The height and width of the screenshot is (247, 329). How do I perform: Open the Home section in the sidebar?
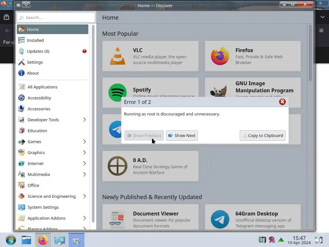[52, 29]
